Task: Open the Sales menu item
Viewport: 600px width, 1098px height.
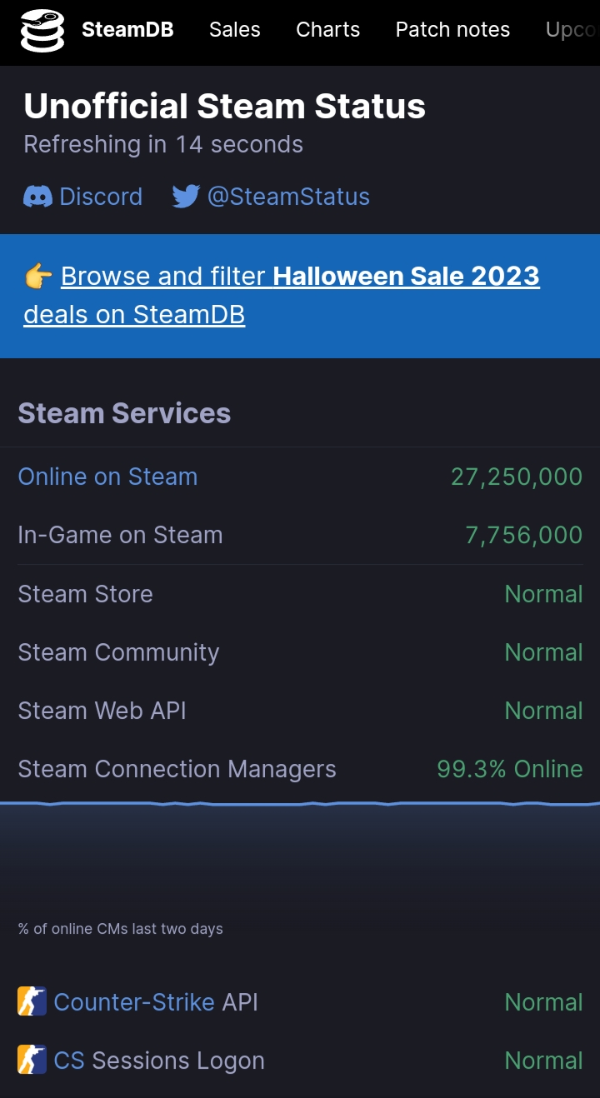Action: coord(234,30)
